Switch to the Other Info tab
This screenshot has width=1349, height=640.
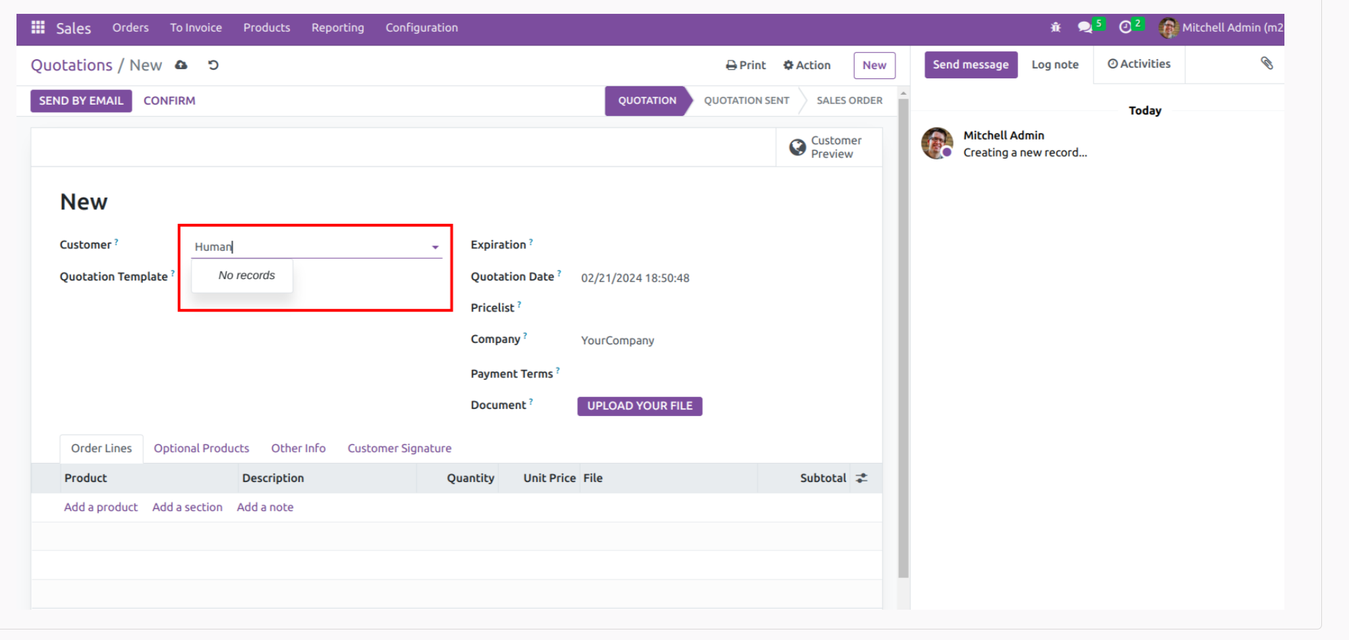pos(299,448)
